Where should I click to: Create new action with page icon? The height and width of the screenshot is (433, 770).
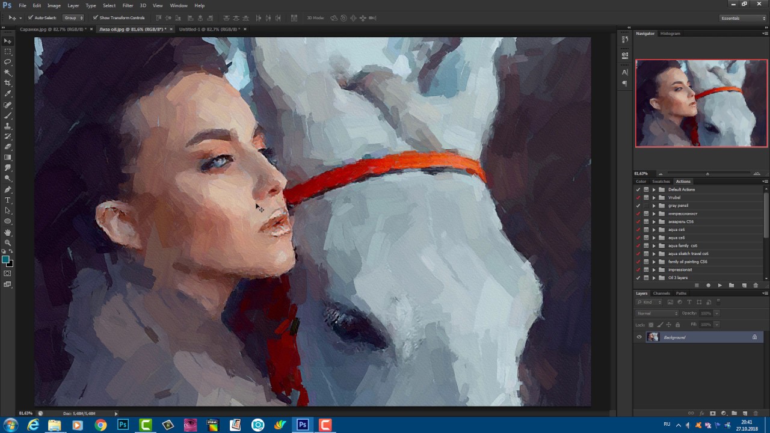click(744, 285)
